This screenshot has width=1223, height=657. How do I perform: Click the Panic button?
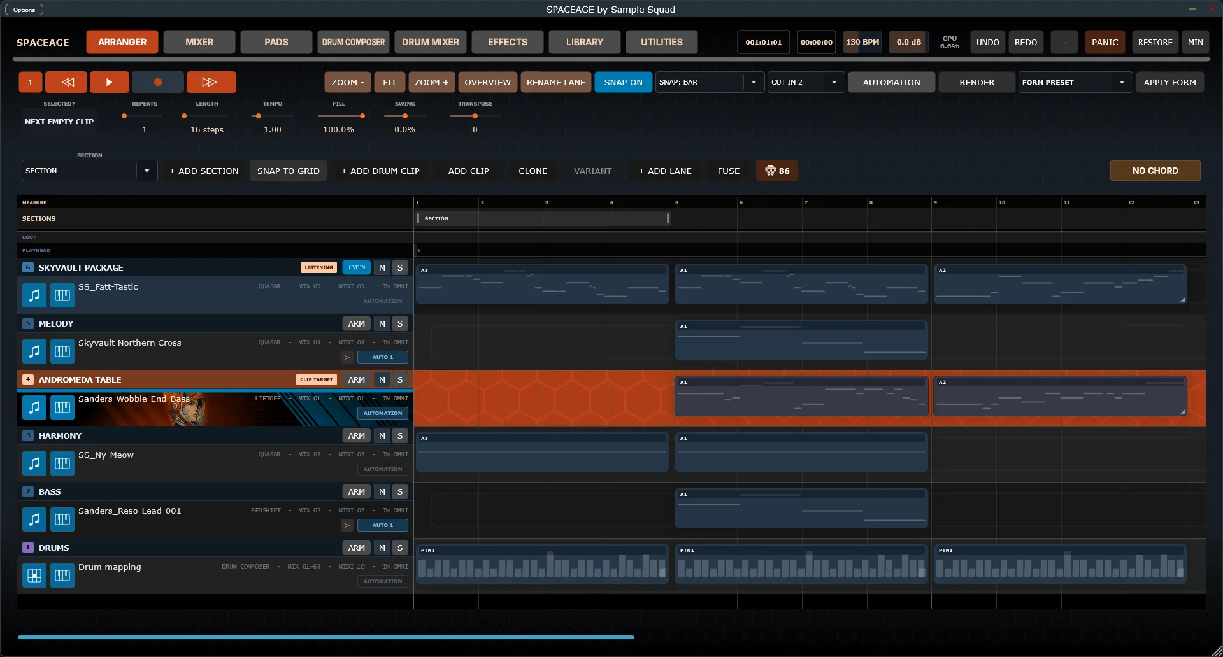(x=1105, y=42)
